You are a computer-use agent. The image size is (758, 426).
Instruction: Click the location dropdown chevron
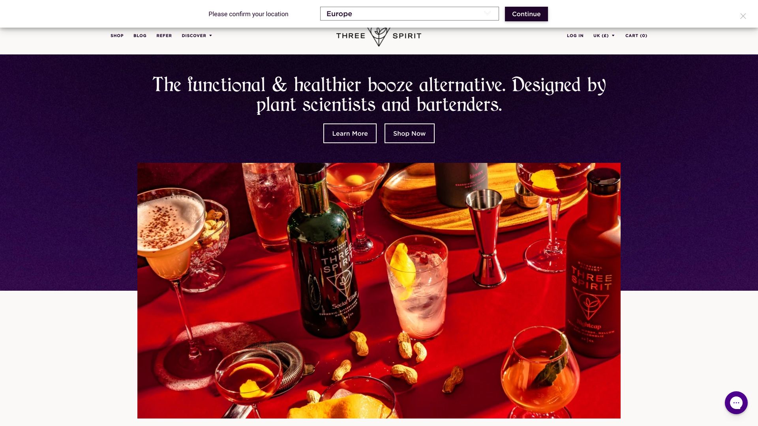(488, 13)
